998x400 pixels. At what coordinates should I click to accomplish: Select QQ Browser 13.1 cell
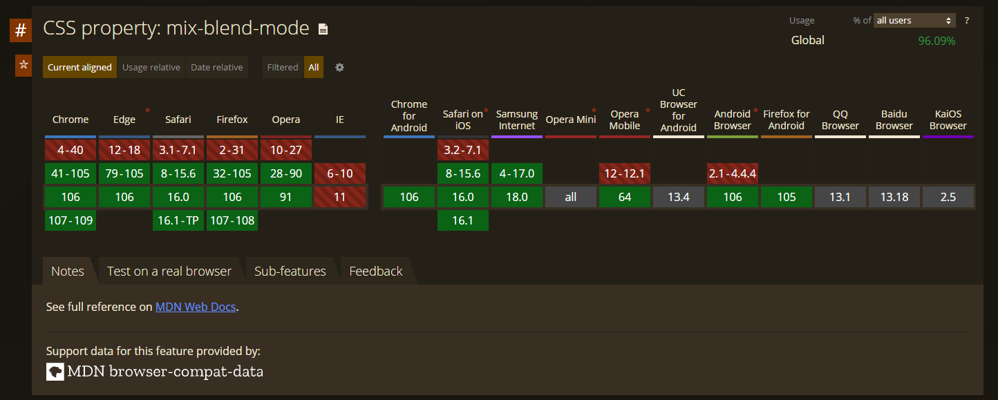(840, 197)
